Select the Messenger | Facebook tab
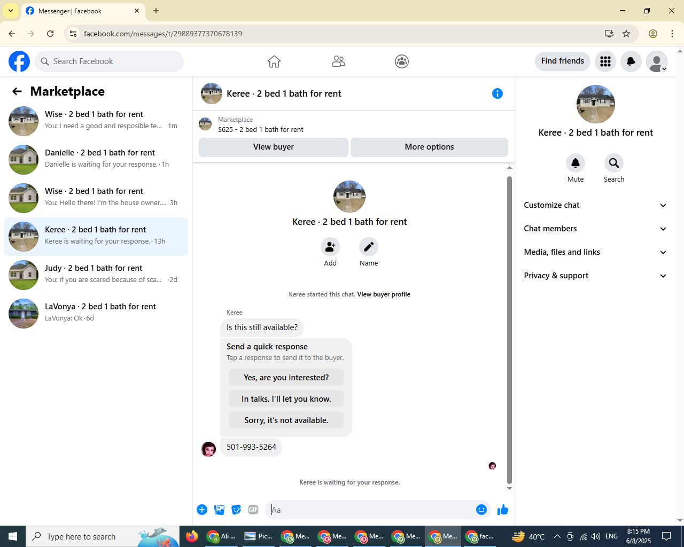The width and height of the screenshot is (684, 547). (x=83, y=11)
